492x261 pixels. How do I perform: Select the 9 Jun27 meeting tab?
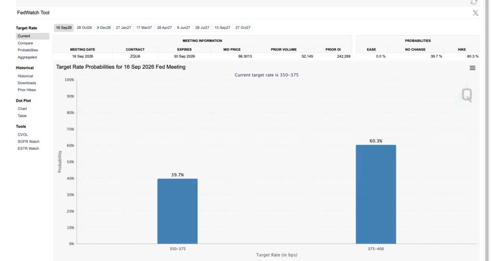click(184, 28)
